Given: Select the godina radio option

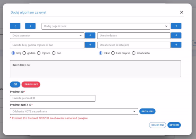Looking at the screenshot, I should pyautogui.click(x=24, y=53).
